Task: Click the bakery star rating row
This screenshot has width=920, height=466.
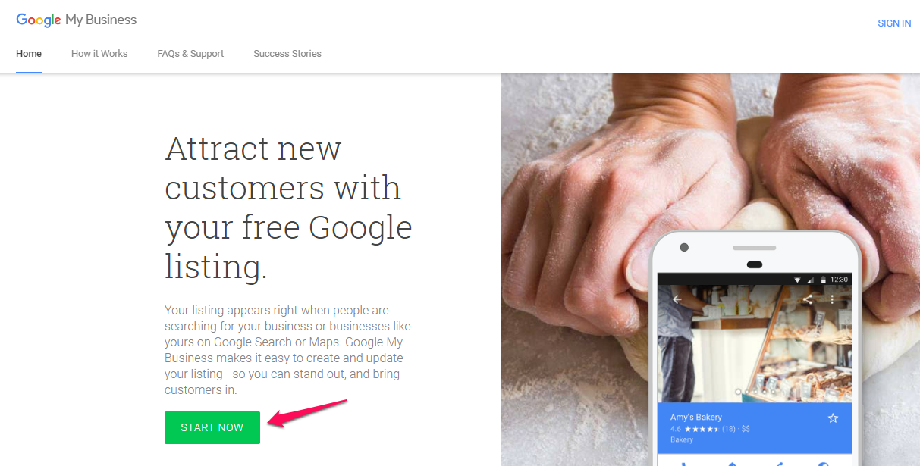Action: 710,429
